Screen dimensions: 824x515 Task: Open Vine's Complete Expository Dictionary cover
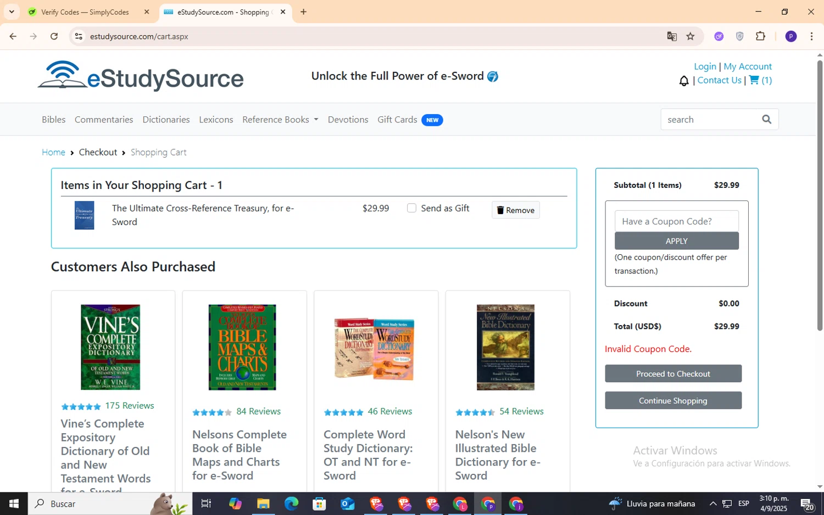point(110,347)
